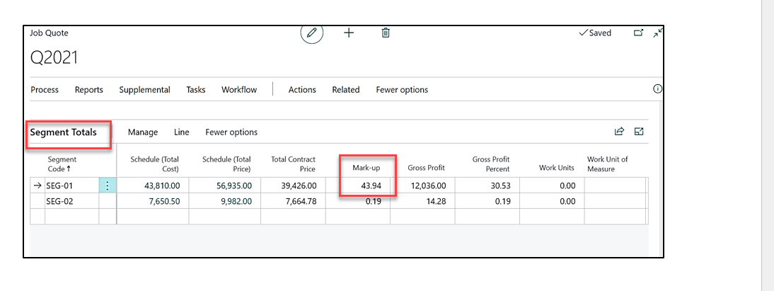
Task: Open the 56,935.00 Schedule Total Price link
Action: pyautogui.click(x=233, y=186)
